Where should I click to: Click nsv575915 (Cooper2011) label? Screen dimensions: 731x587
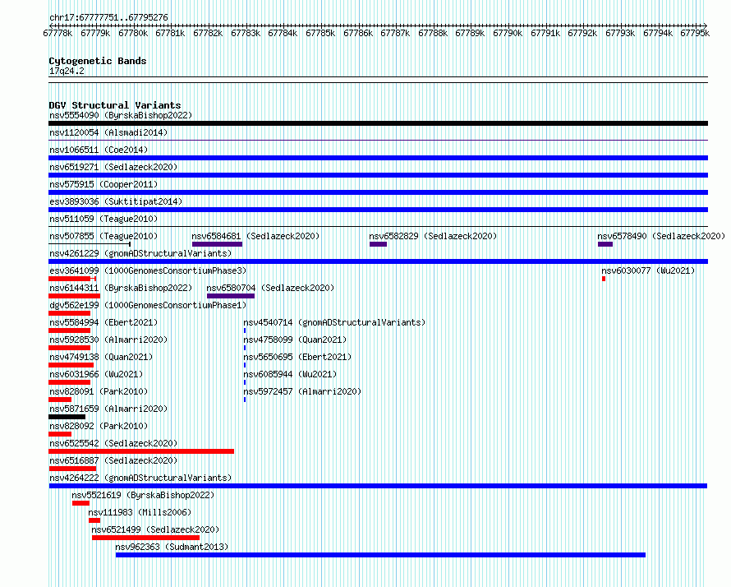tap(103, 184)
